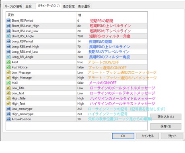Image resolution: width=185 pixels, height=153 pixels.
Task: Select the パラメーターの入力 tab
Action: tap(49, 6)
